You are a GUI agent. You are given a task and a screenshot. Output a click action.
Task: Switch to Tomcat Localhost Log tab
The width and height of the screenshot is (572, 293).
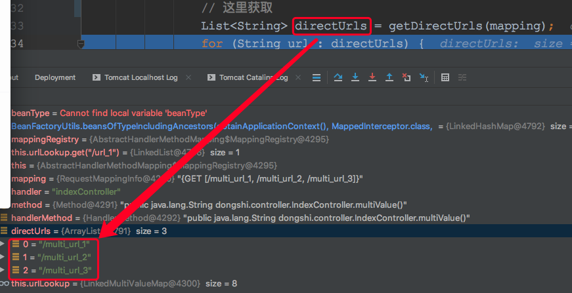coord(141,77)
